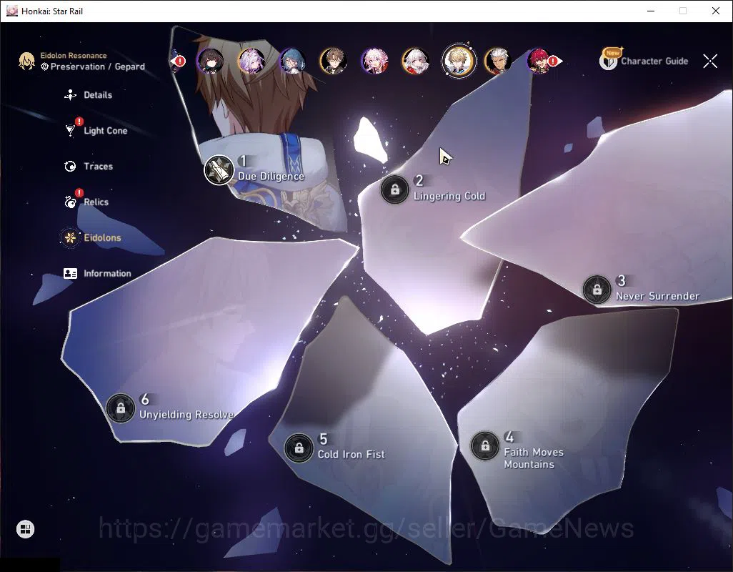
Task: Click the Eidolons star icon
Action: [x=70, y=237]
